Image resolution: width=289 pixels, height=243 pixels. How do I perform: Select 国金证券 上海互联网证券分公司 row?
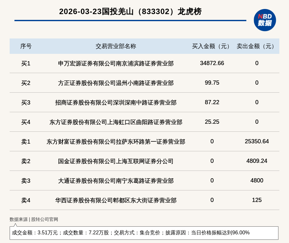116,161
